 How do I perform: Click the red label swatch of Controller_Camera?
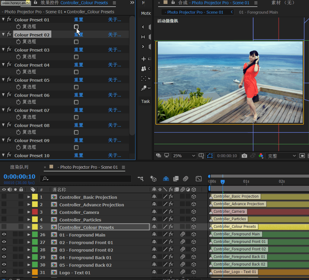click(x=35, y=212)
